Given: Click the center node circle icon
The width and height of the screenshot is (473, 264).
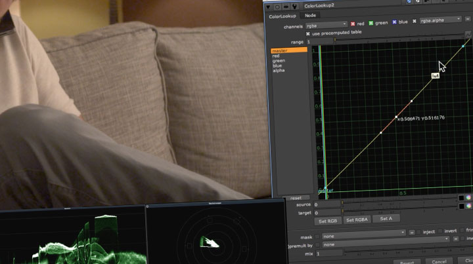Looking at the screenshot, I should 277,7.
